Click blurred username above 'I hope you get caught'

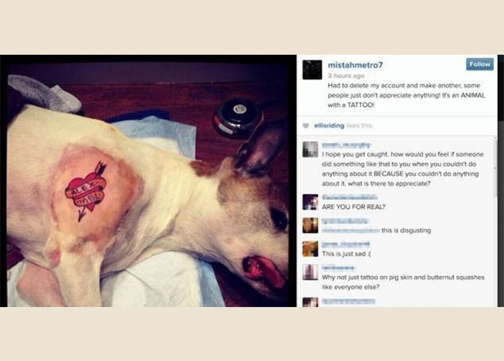click(x=346, y=145)
